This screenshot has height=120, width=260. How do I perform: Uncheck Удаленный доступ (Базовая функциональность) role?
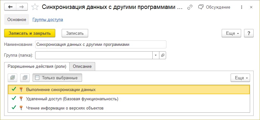(14, 99)
